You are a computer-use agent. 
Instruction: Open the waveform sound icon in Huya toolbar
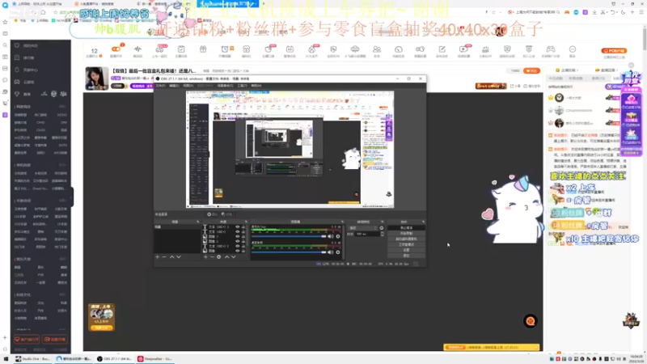[137, 51]
